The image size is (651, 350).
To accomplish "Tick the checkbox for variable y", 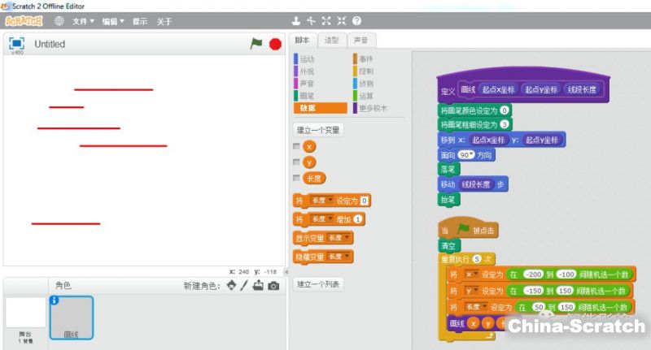I will click(297, 162).
